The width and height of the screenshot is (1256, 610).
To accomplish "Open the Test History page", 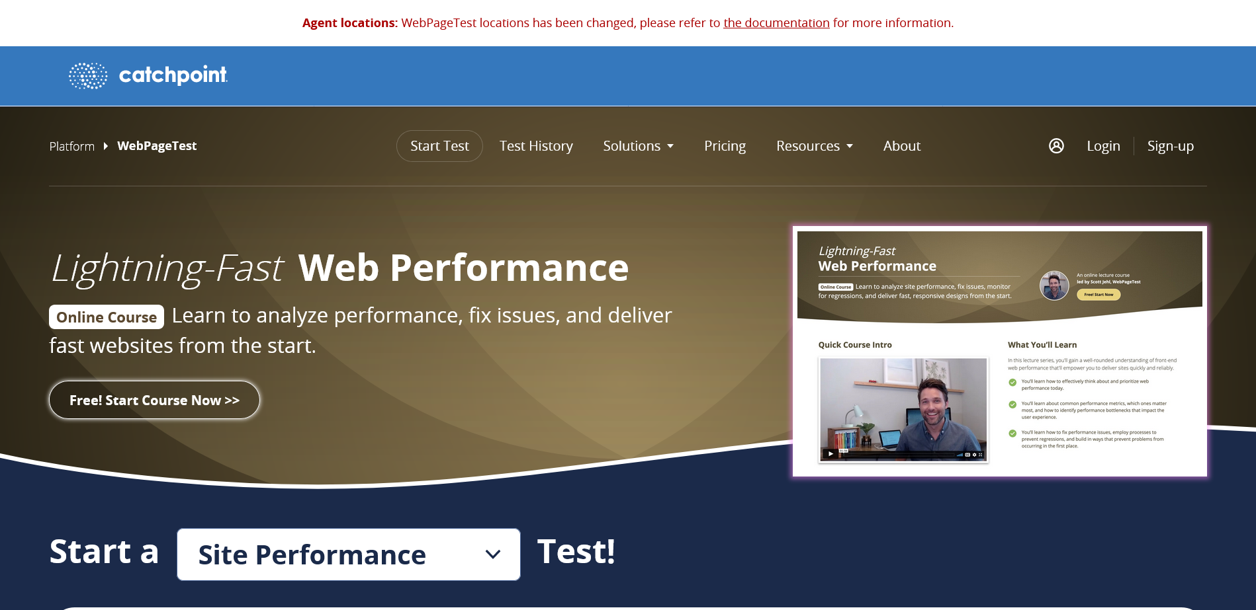I will click(536, 146).
